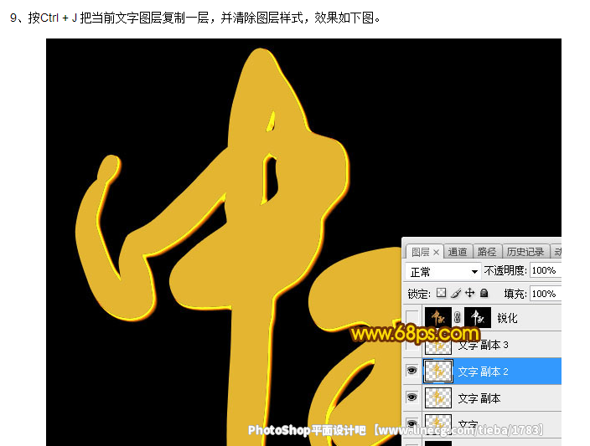Switch to the 通道 tab
The height and width of the screenshot is (446, 590).
[457, 251]
